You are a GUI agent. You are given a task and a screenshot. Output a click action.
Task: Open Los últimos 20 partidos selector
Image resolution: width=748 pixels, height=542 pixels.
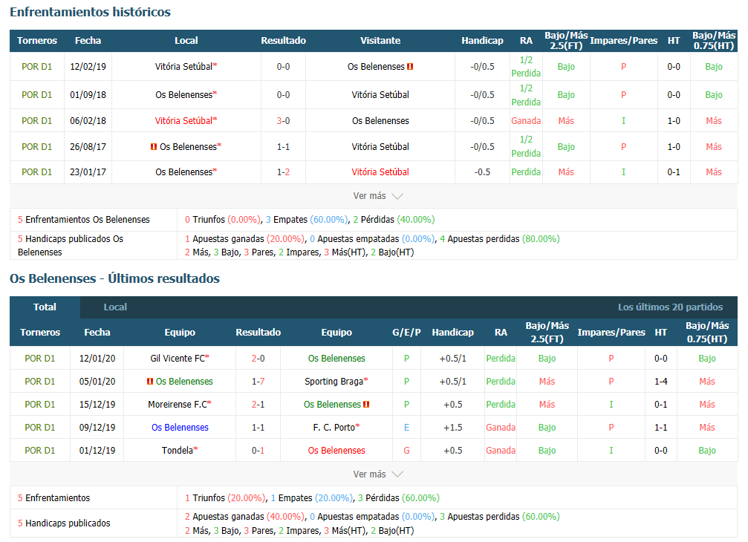click(670, 307)
